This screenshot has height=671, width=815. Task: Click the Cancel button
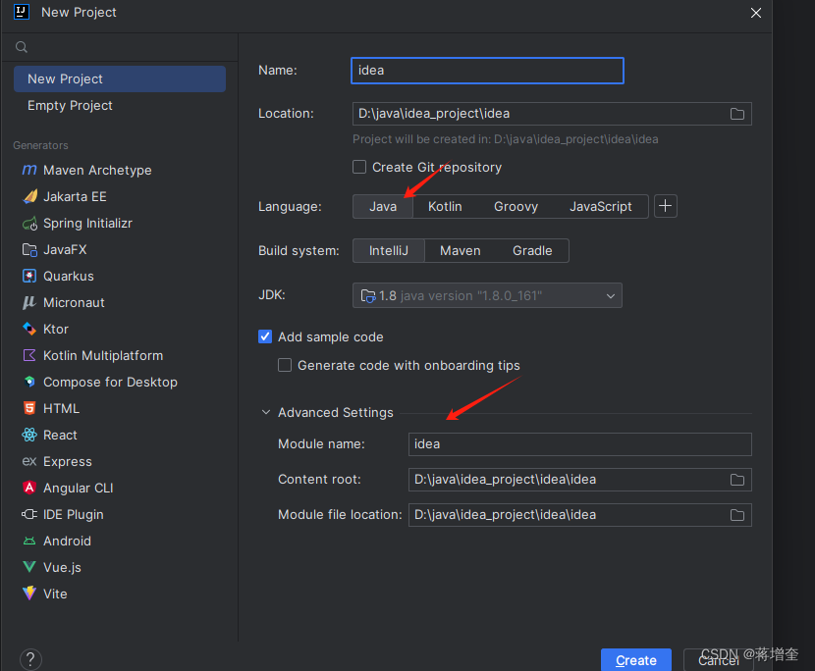(719, 660)
